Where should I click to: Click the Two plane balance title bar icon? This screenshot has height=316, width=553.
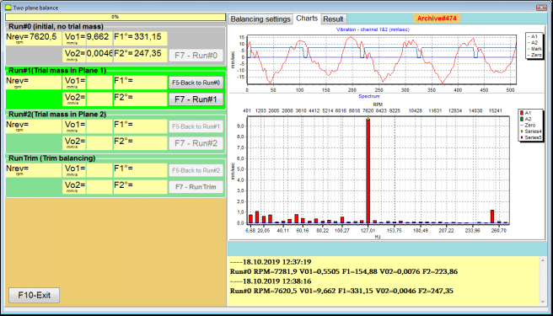point(8,8)
